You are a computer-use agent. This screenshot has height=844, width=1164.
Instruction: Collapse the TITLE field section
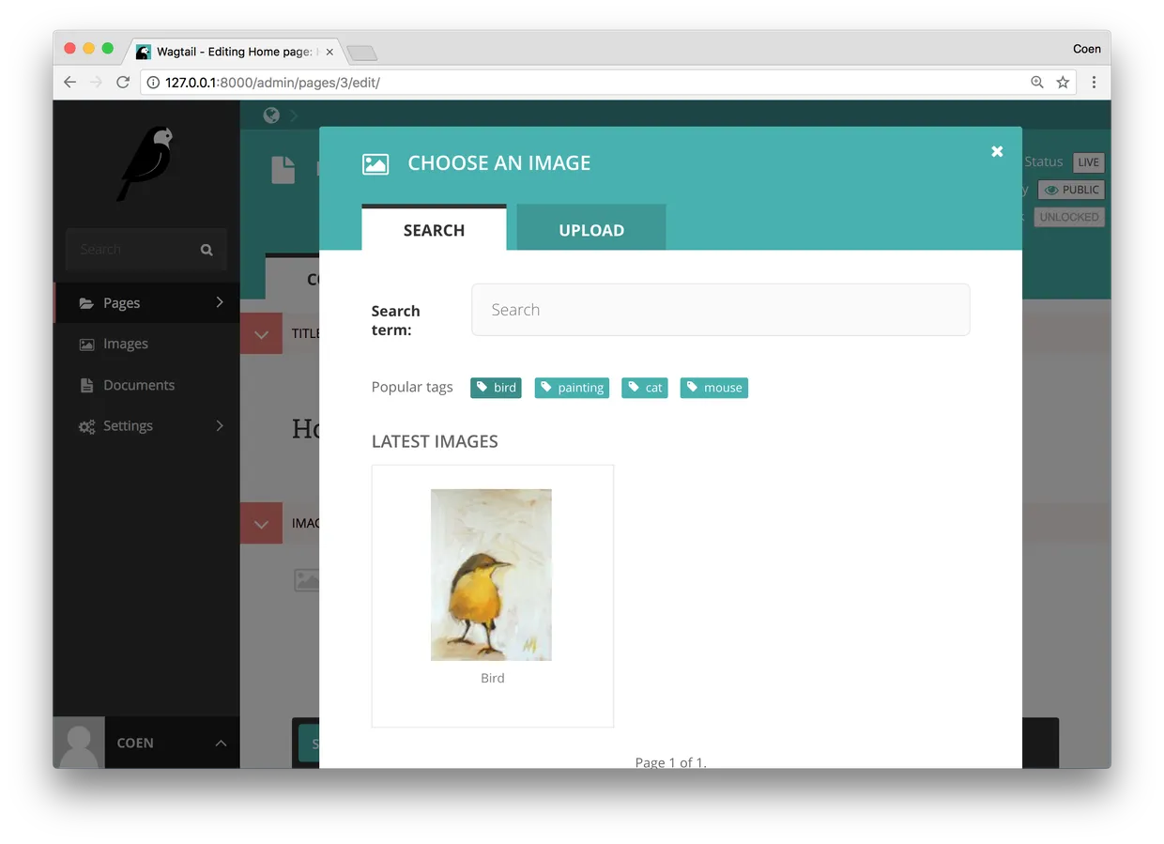click(x=261, y=333)
